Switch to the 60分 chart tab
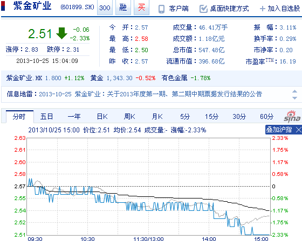Image resolution: width=302 pixels, height=241 pixels. click(266, 117)
